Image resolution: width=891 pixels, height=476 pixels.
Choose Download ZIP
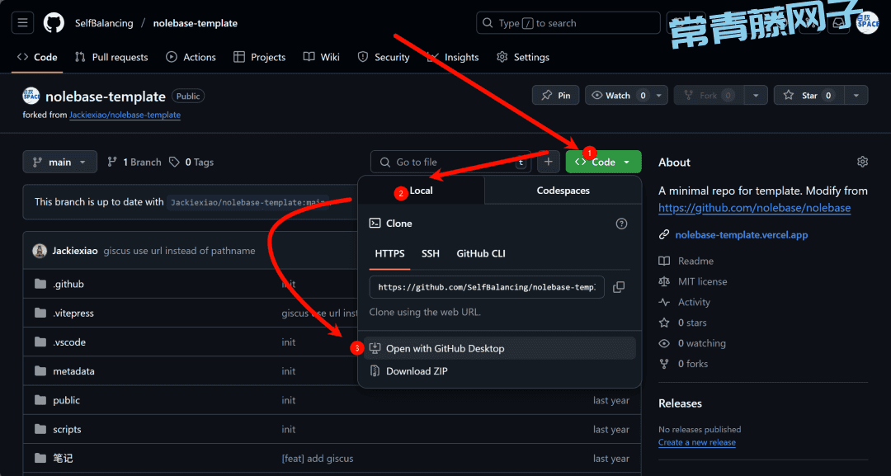click(499, 371)
